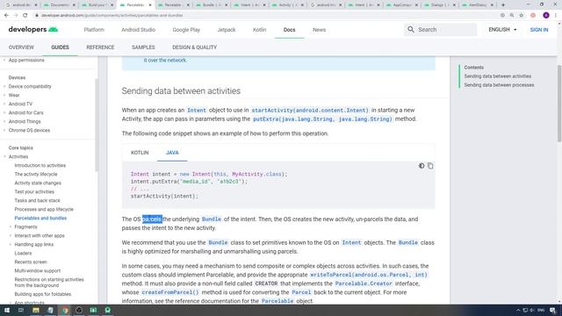Close the active Parcelables browser tab
This screenshot has width=562, height=316.
tap(150, 5)
